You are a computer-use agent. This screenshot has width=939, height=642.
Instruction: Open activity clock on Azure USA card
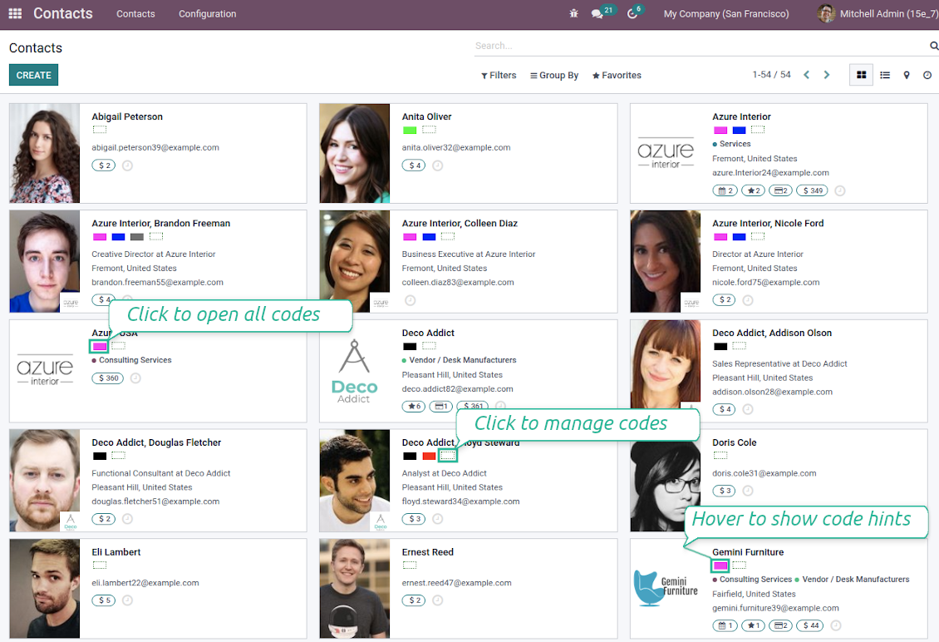coord(136,378)
